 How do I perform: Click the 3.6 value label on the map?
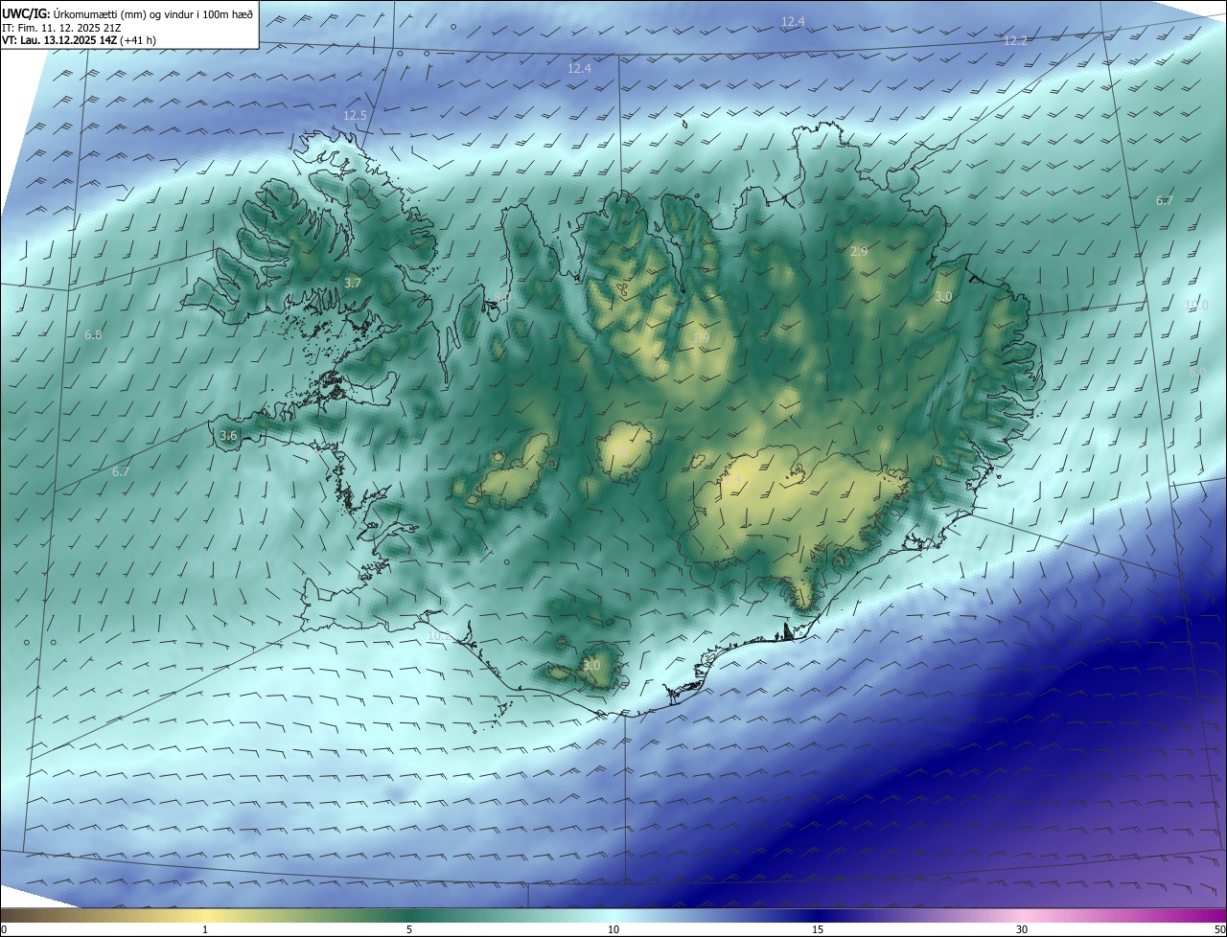point(228,435)
